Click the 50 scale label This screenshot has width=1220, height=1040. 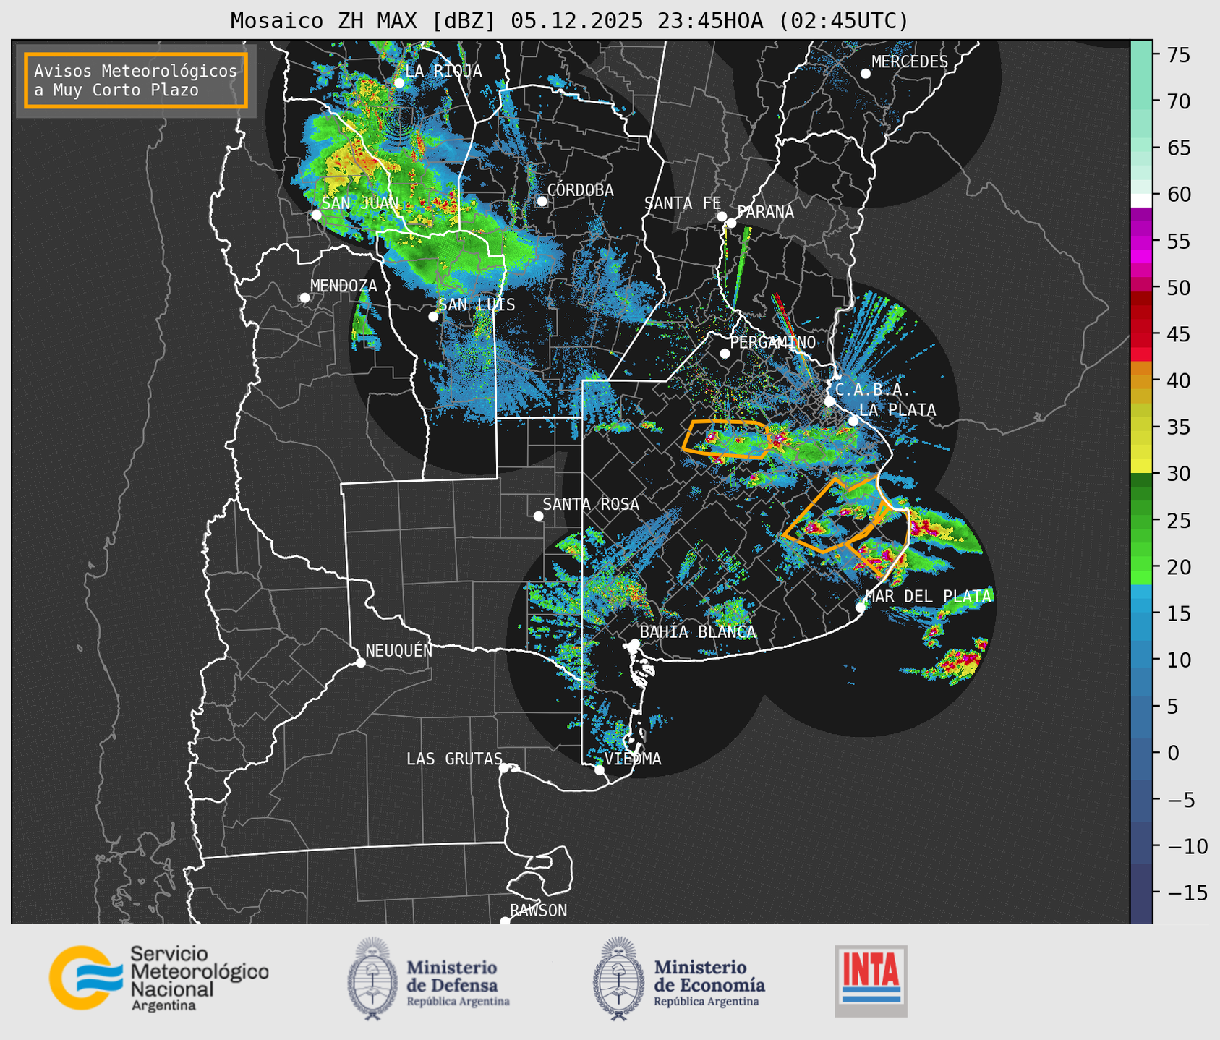point(1177,288)
